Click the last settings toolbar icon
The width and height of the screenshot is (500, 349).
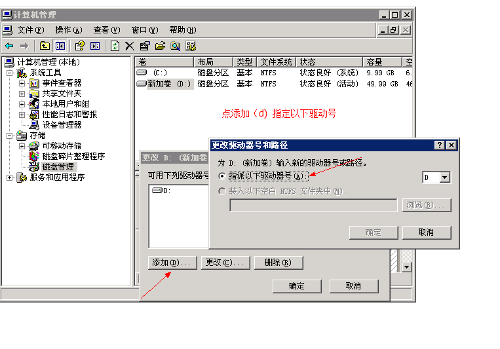pyautogui.click(x=191, y=46)
